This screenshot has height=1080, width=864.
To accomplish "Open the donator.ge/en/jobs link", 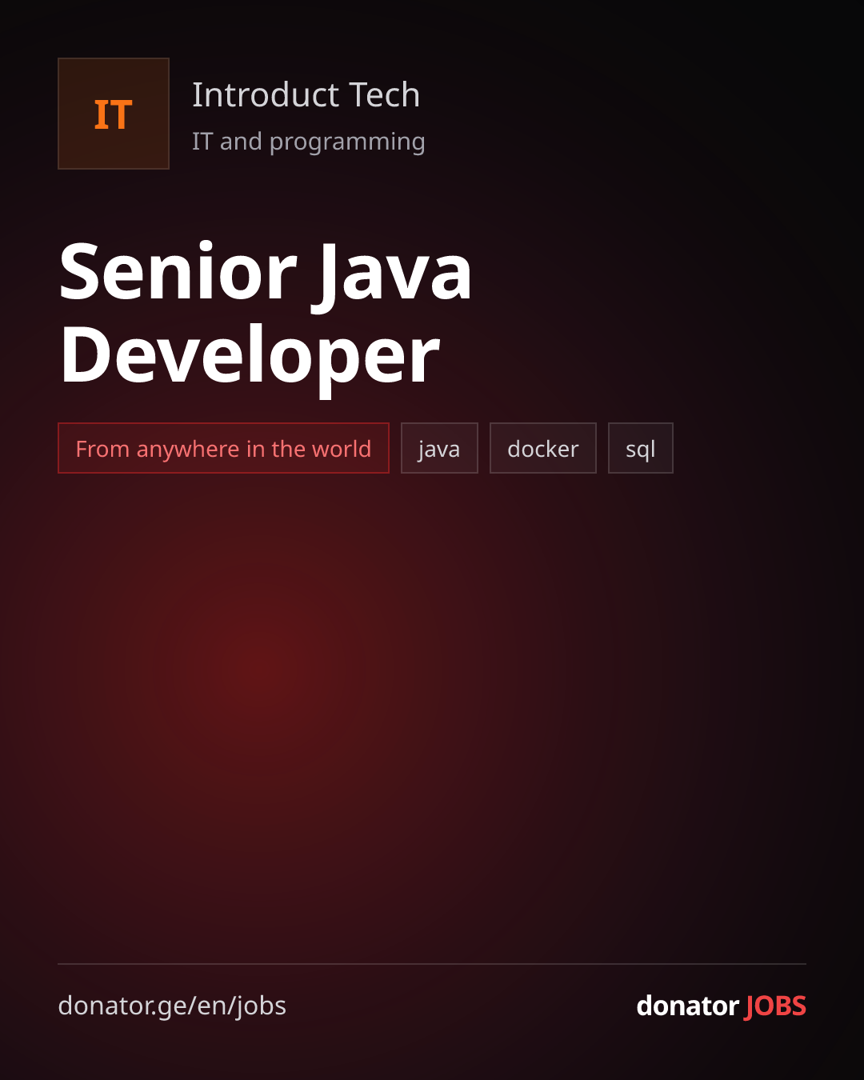I will click(172, 1006).
